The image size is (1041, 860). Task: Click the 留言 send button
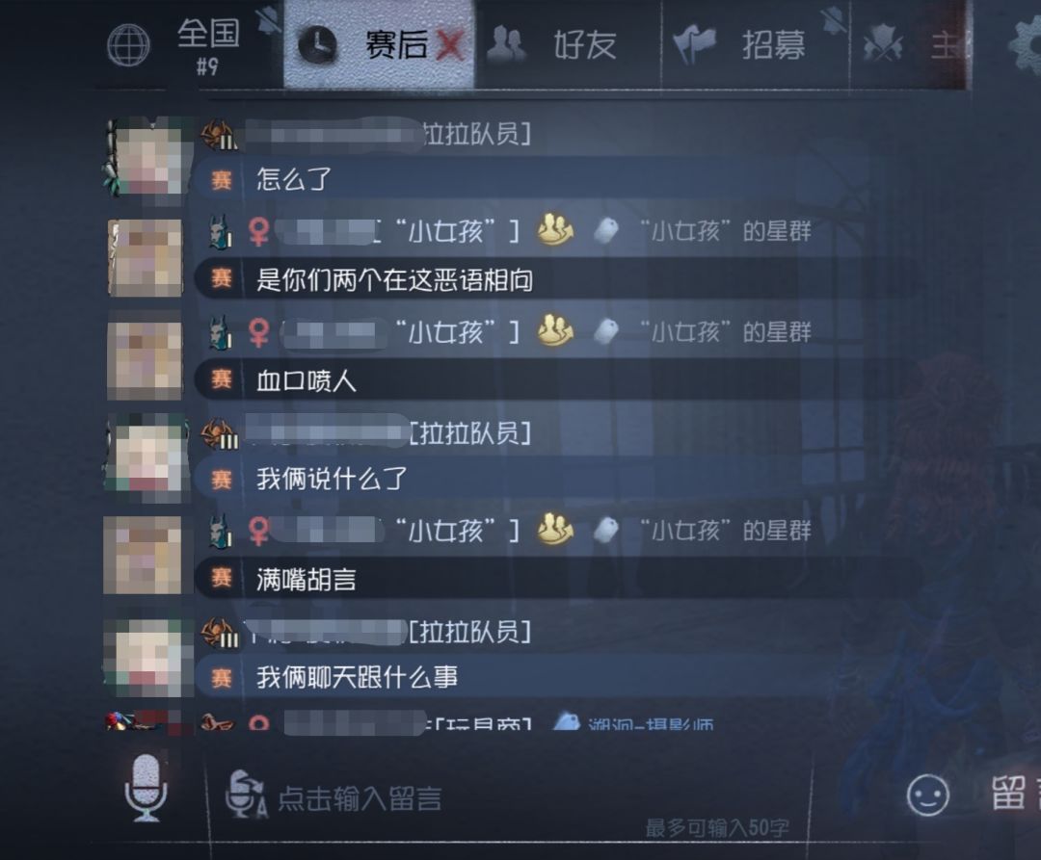pyautogui.click(x=1014, y=794)
